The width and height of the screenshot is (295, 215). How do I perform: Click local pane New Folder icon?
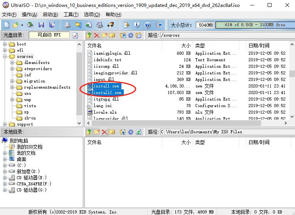point(97,132)
